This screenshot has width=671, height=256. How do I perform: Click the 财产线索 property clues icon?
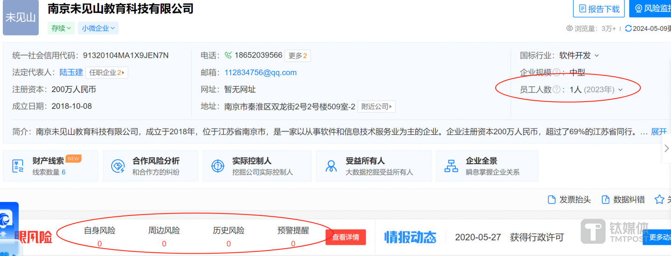pyautogui.click(x=19, y=166)
